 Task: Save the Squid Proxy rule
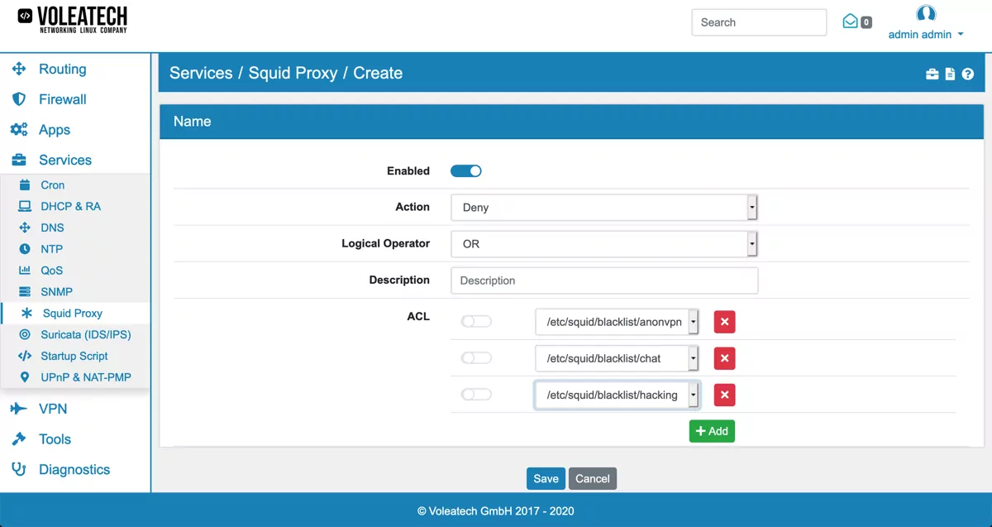click(x=546, y=478)
